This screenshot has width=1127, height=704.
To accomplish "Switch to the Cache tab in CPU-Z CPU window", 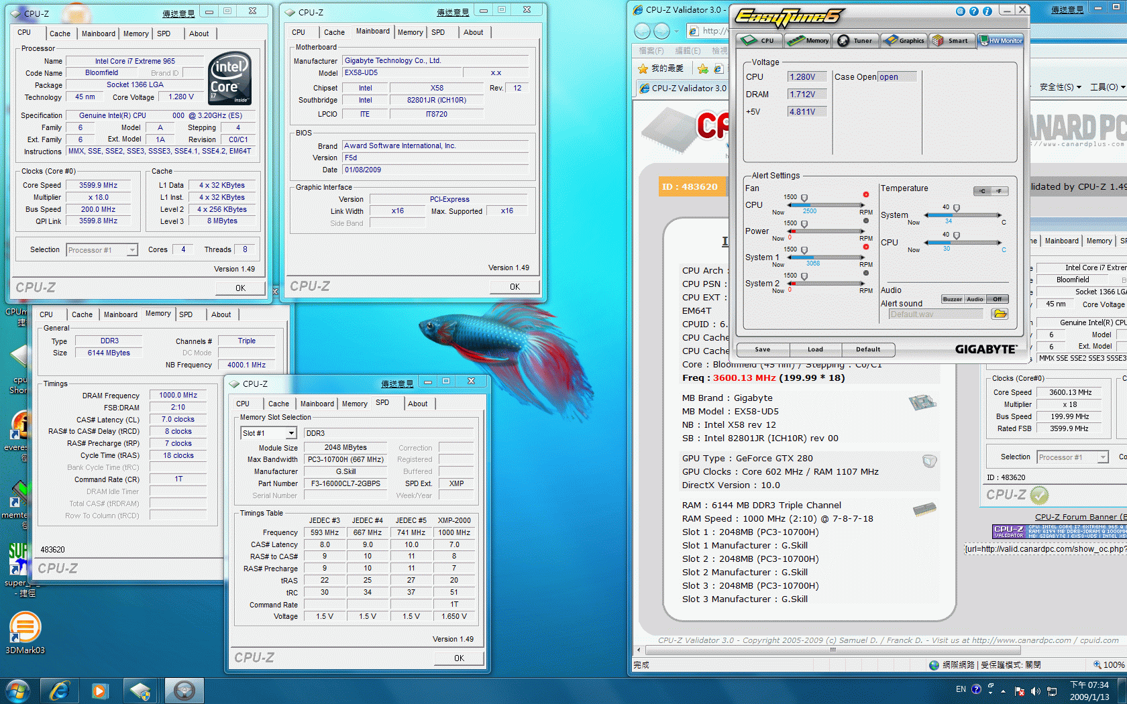I will click(x=60, y=34).
